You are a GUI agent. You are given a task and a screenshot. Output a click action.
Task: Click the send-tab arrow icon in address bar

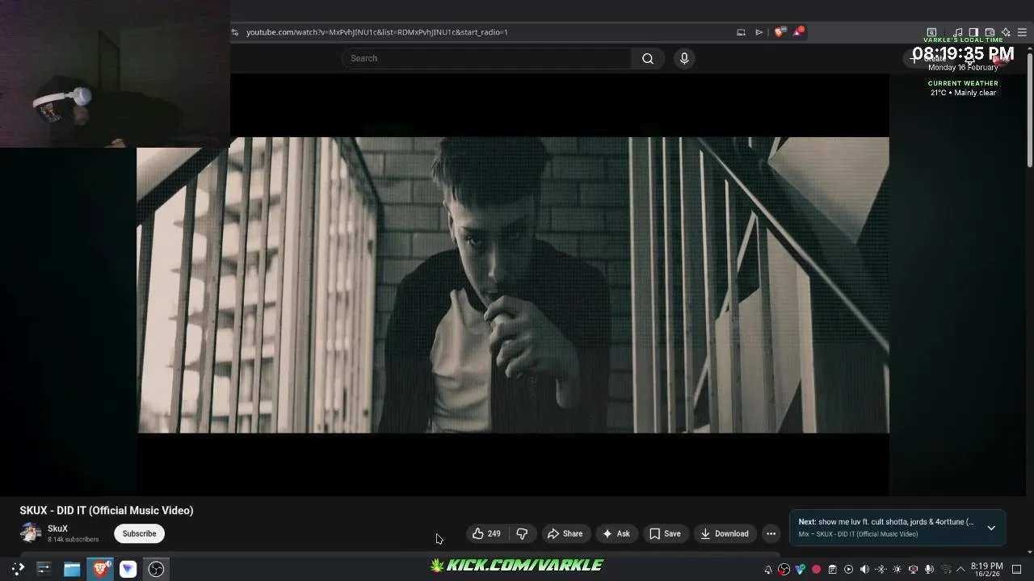759,32
